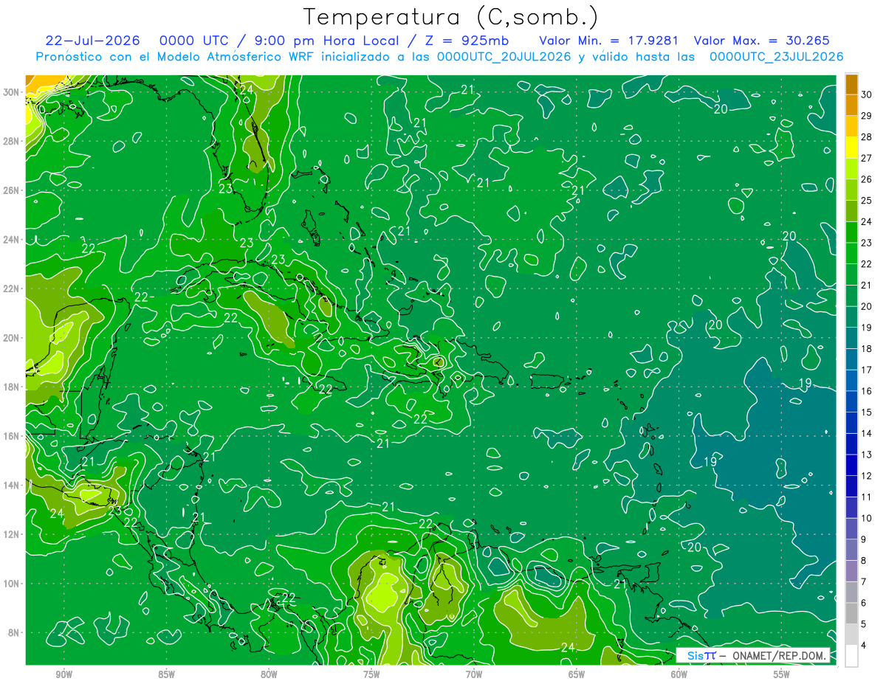Screen dimensions: 886x684
Task: Click the latitude axis label 22N
Action: coord(13,289)
